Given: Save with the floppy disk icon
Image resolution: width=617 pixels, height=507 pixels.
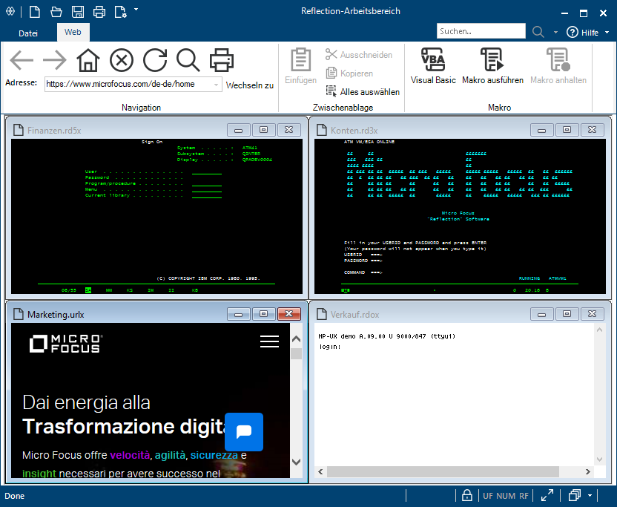Looking at the screenshot, I should pyautogui.click(x=78, y=12).
